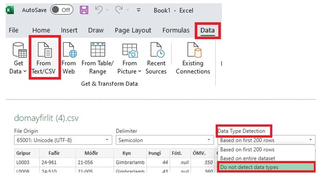Screen dimensions: 329x182
Task: Open Recent Sources
Action: [x=156, y=58]
